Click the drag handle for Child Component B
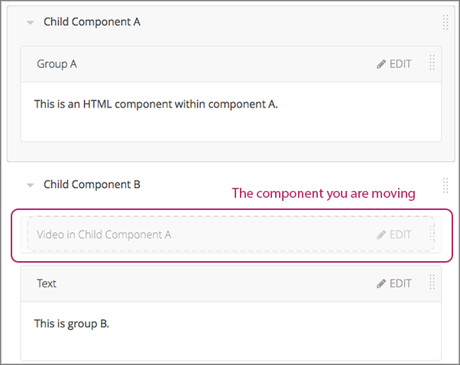 (x=445, y=185)
